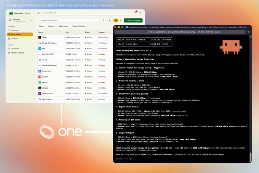The width and height of the screenshot is (259, 173).
Task: Click Active status on Spotify row
Action: (x=88, y=82)
